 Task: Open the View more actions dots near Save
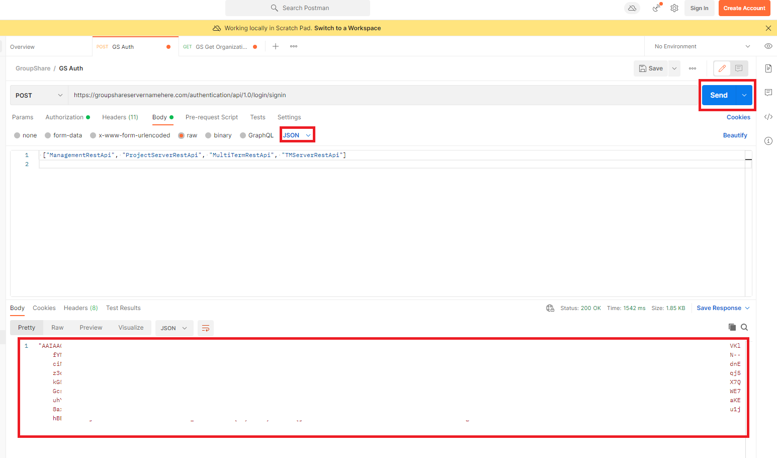pyautogui.click(x=693, y=68)
